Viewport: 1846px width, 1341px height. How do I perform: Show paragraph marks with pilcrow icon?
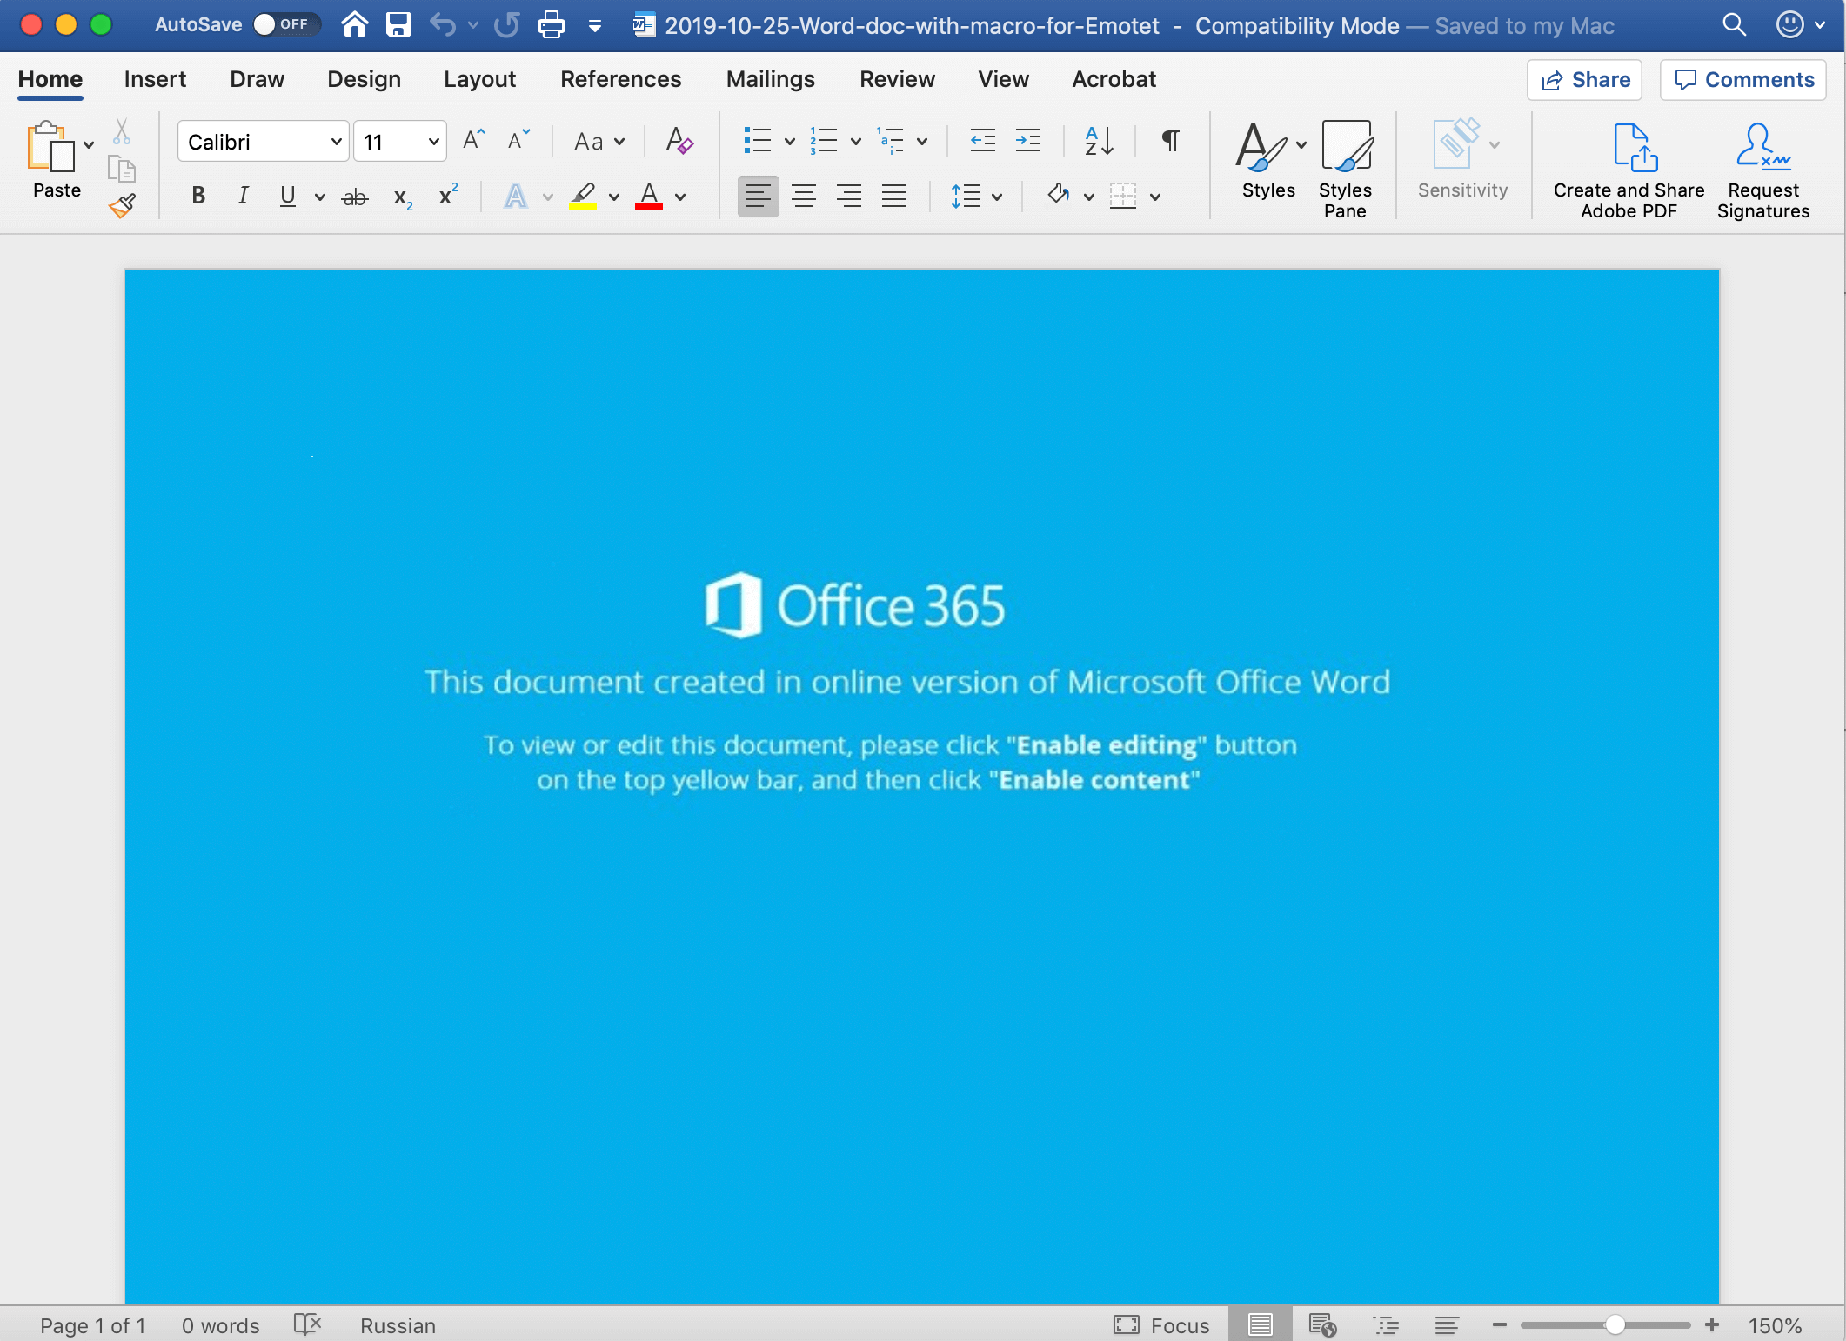point(1171,140)
